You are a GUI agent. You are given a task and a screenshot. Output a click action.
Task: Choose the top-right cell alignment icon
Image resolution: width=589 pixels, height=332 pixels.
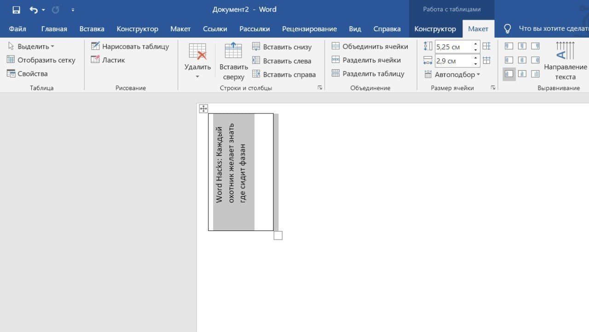pos(536,46)
